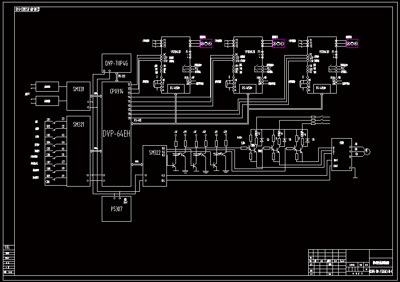Viewport: 400px width, 282px height.
Task: Click the SM321 module label
Action: pos(78,124)
